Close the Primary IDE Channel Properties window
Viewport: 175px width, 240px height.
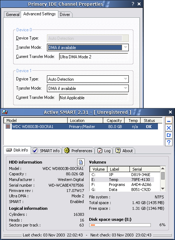(x=139, y=4)
